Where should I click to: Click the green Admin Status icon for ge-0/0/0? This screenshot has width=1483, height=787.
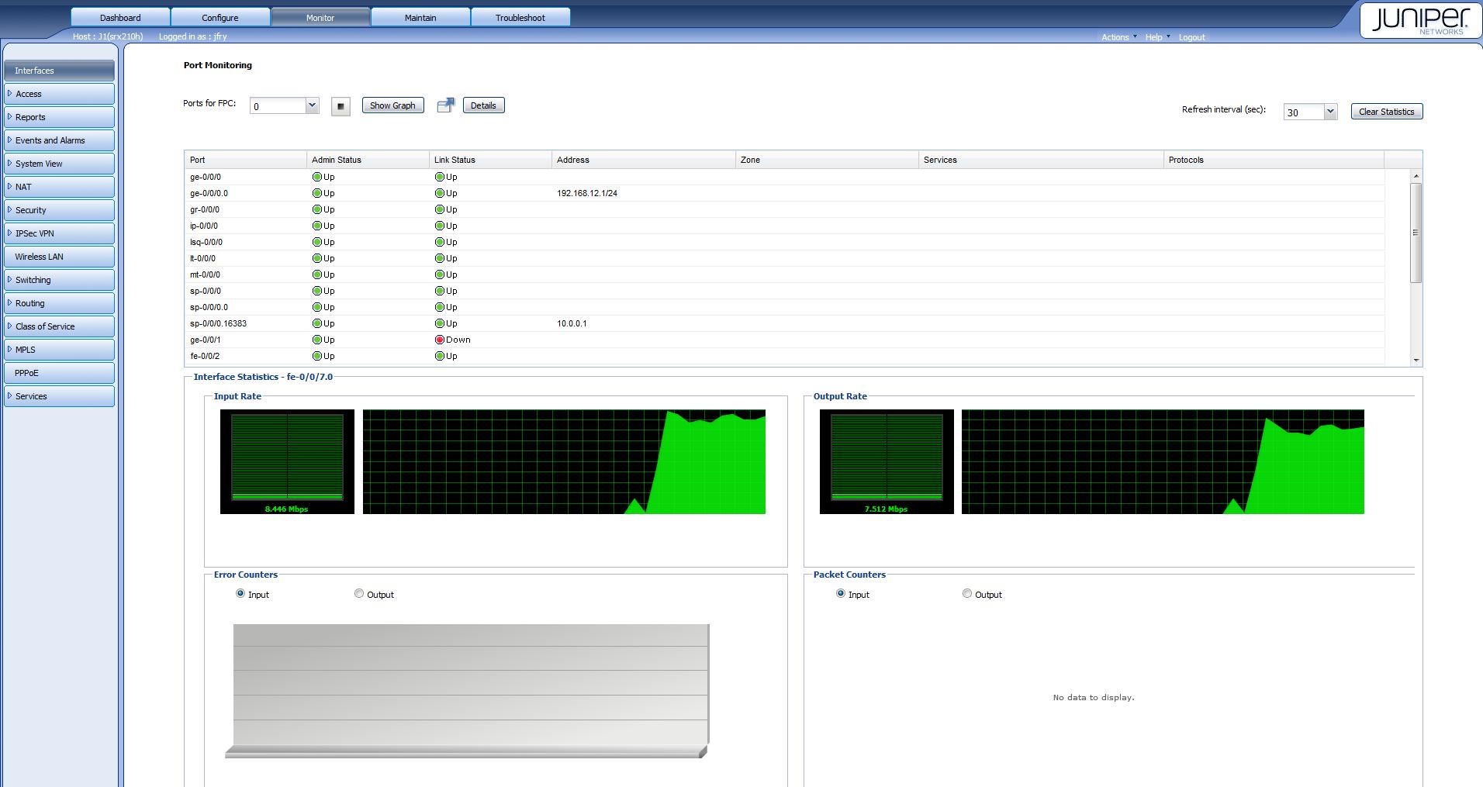tap(317, 177)
